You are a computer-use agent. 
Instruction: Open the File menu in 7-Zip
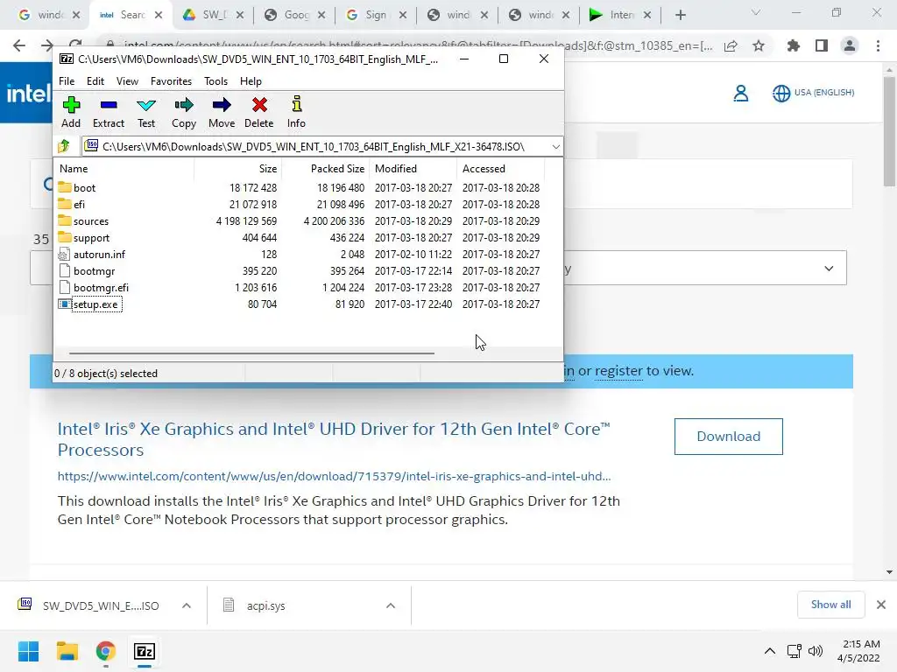click(67, 81)
